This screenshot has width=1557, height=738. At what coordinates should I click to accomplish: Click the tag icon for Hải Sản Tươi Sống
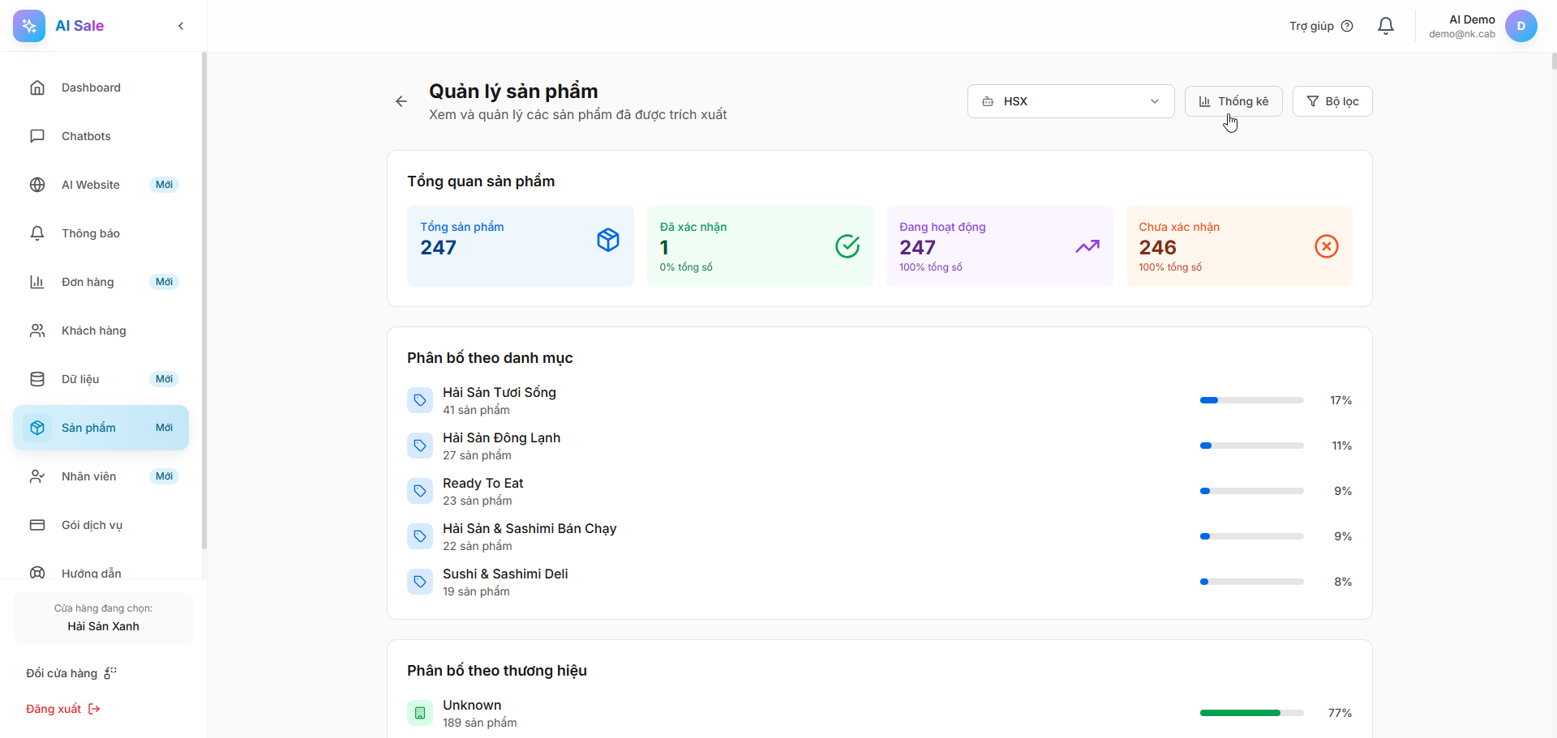[420, 400]
